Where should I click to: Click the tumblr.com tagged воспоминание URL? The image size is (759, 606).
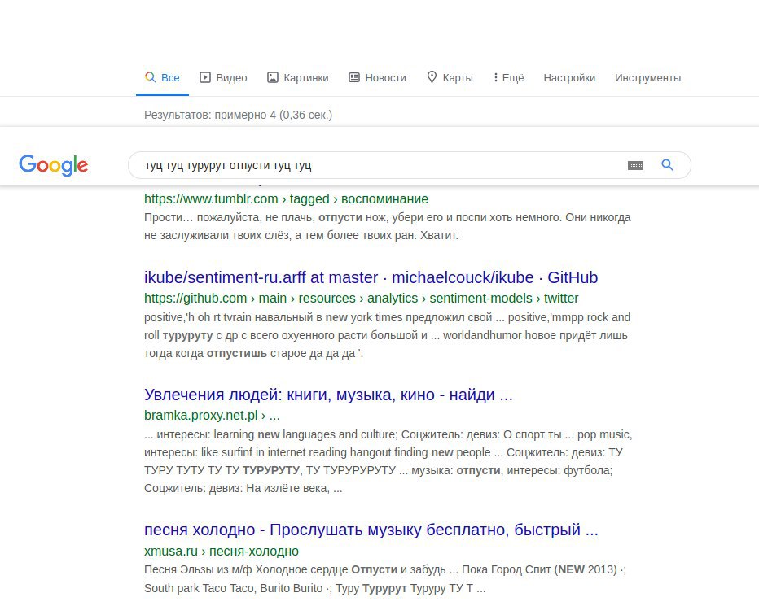286,198
